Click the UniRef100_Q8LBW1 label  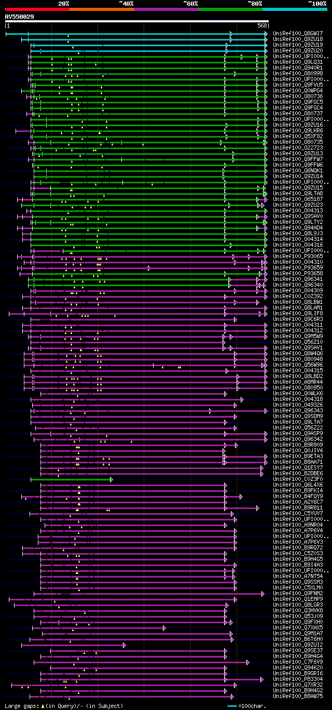(298, 302)
